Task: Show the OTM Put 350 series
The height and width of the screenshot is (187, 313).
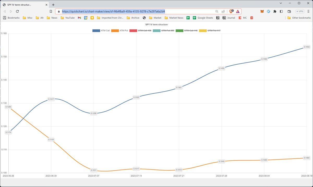Action: point(163,31)
